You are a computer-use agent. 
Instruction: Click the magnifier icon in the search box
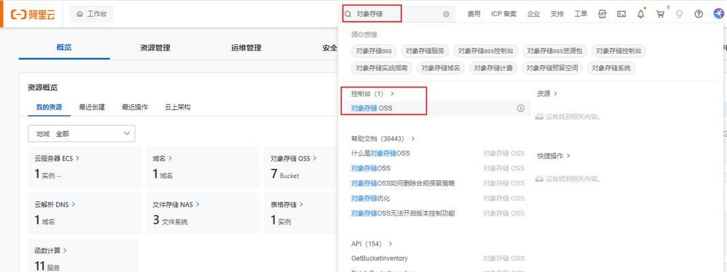point(348,14)
